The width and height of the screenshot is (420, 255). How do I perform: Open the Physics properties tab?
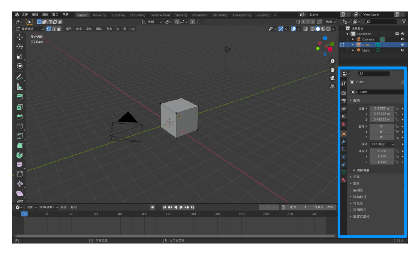[344, 157]
